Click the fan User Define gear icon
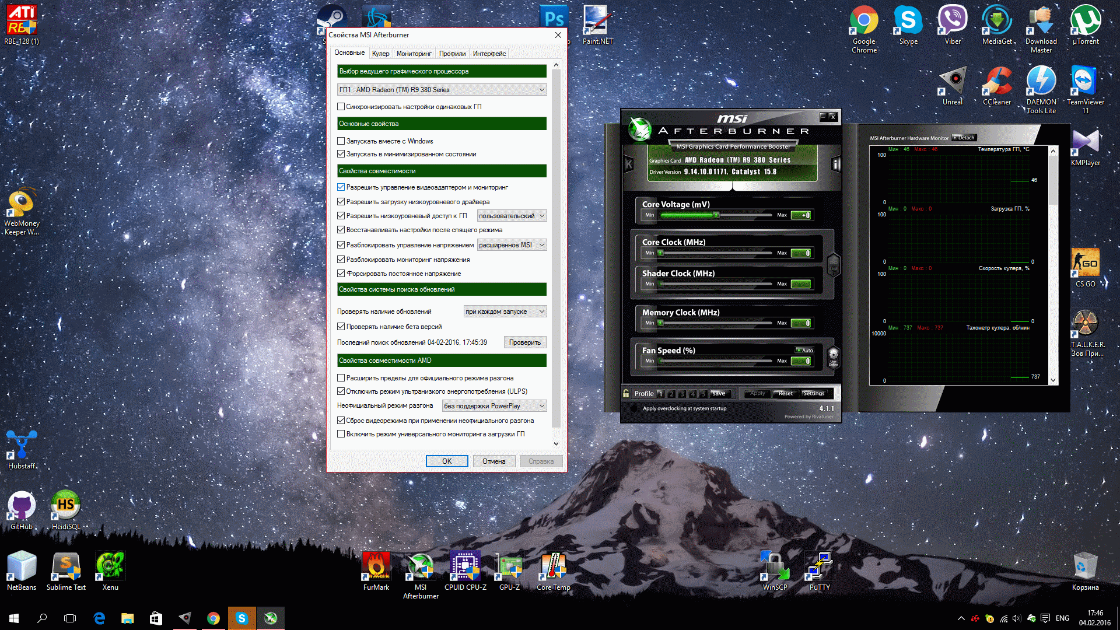The image size is (1120, 630). [x=833, y=356]
